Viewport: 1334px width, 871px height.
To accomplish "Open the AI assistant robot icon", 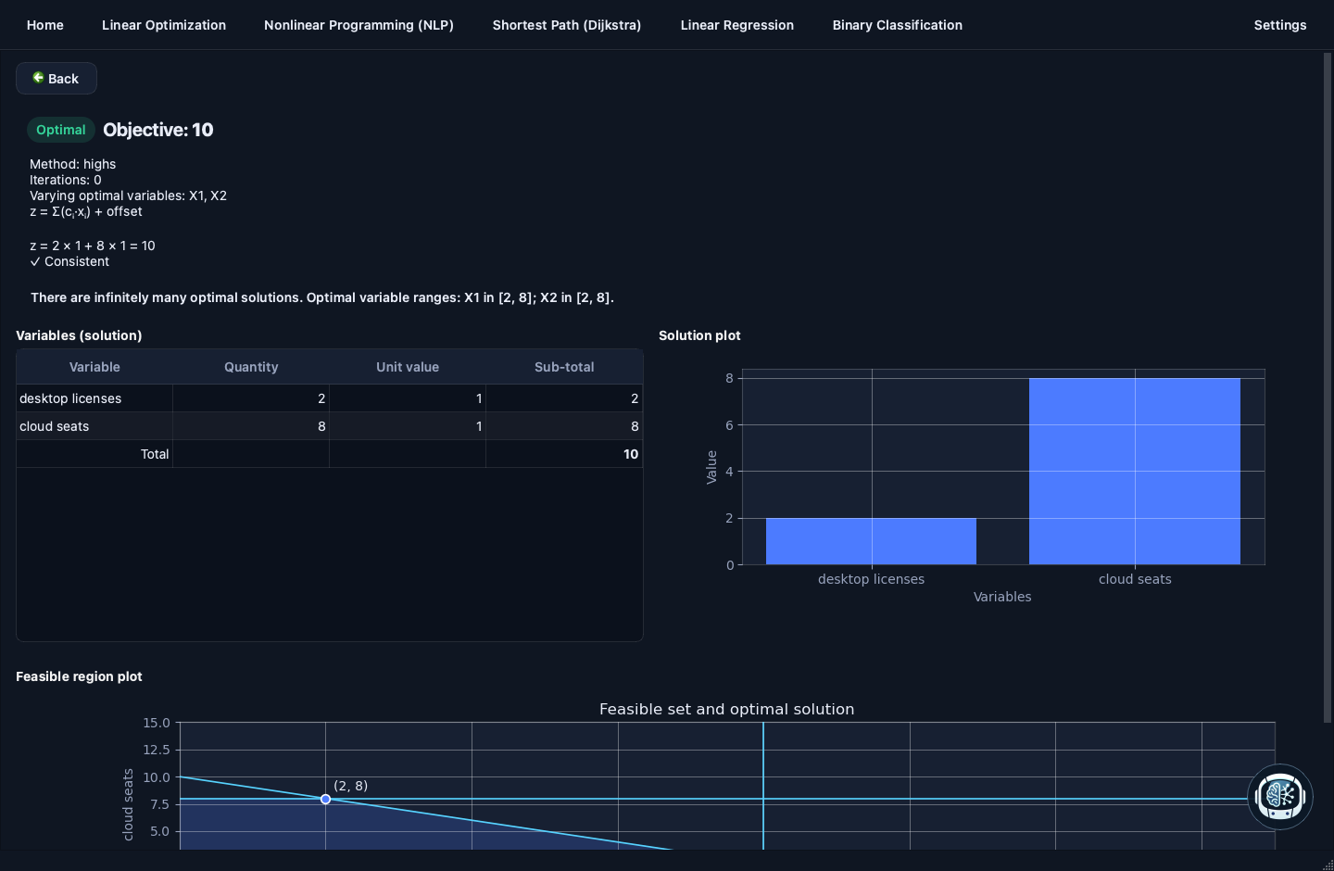I will pyautogui.click(x=1279, y=796).
